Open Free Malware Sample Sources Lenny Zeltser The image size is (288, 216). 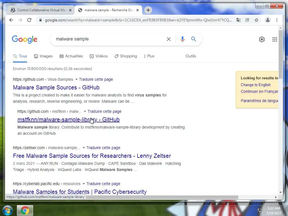[x=92, y=156]
